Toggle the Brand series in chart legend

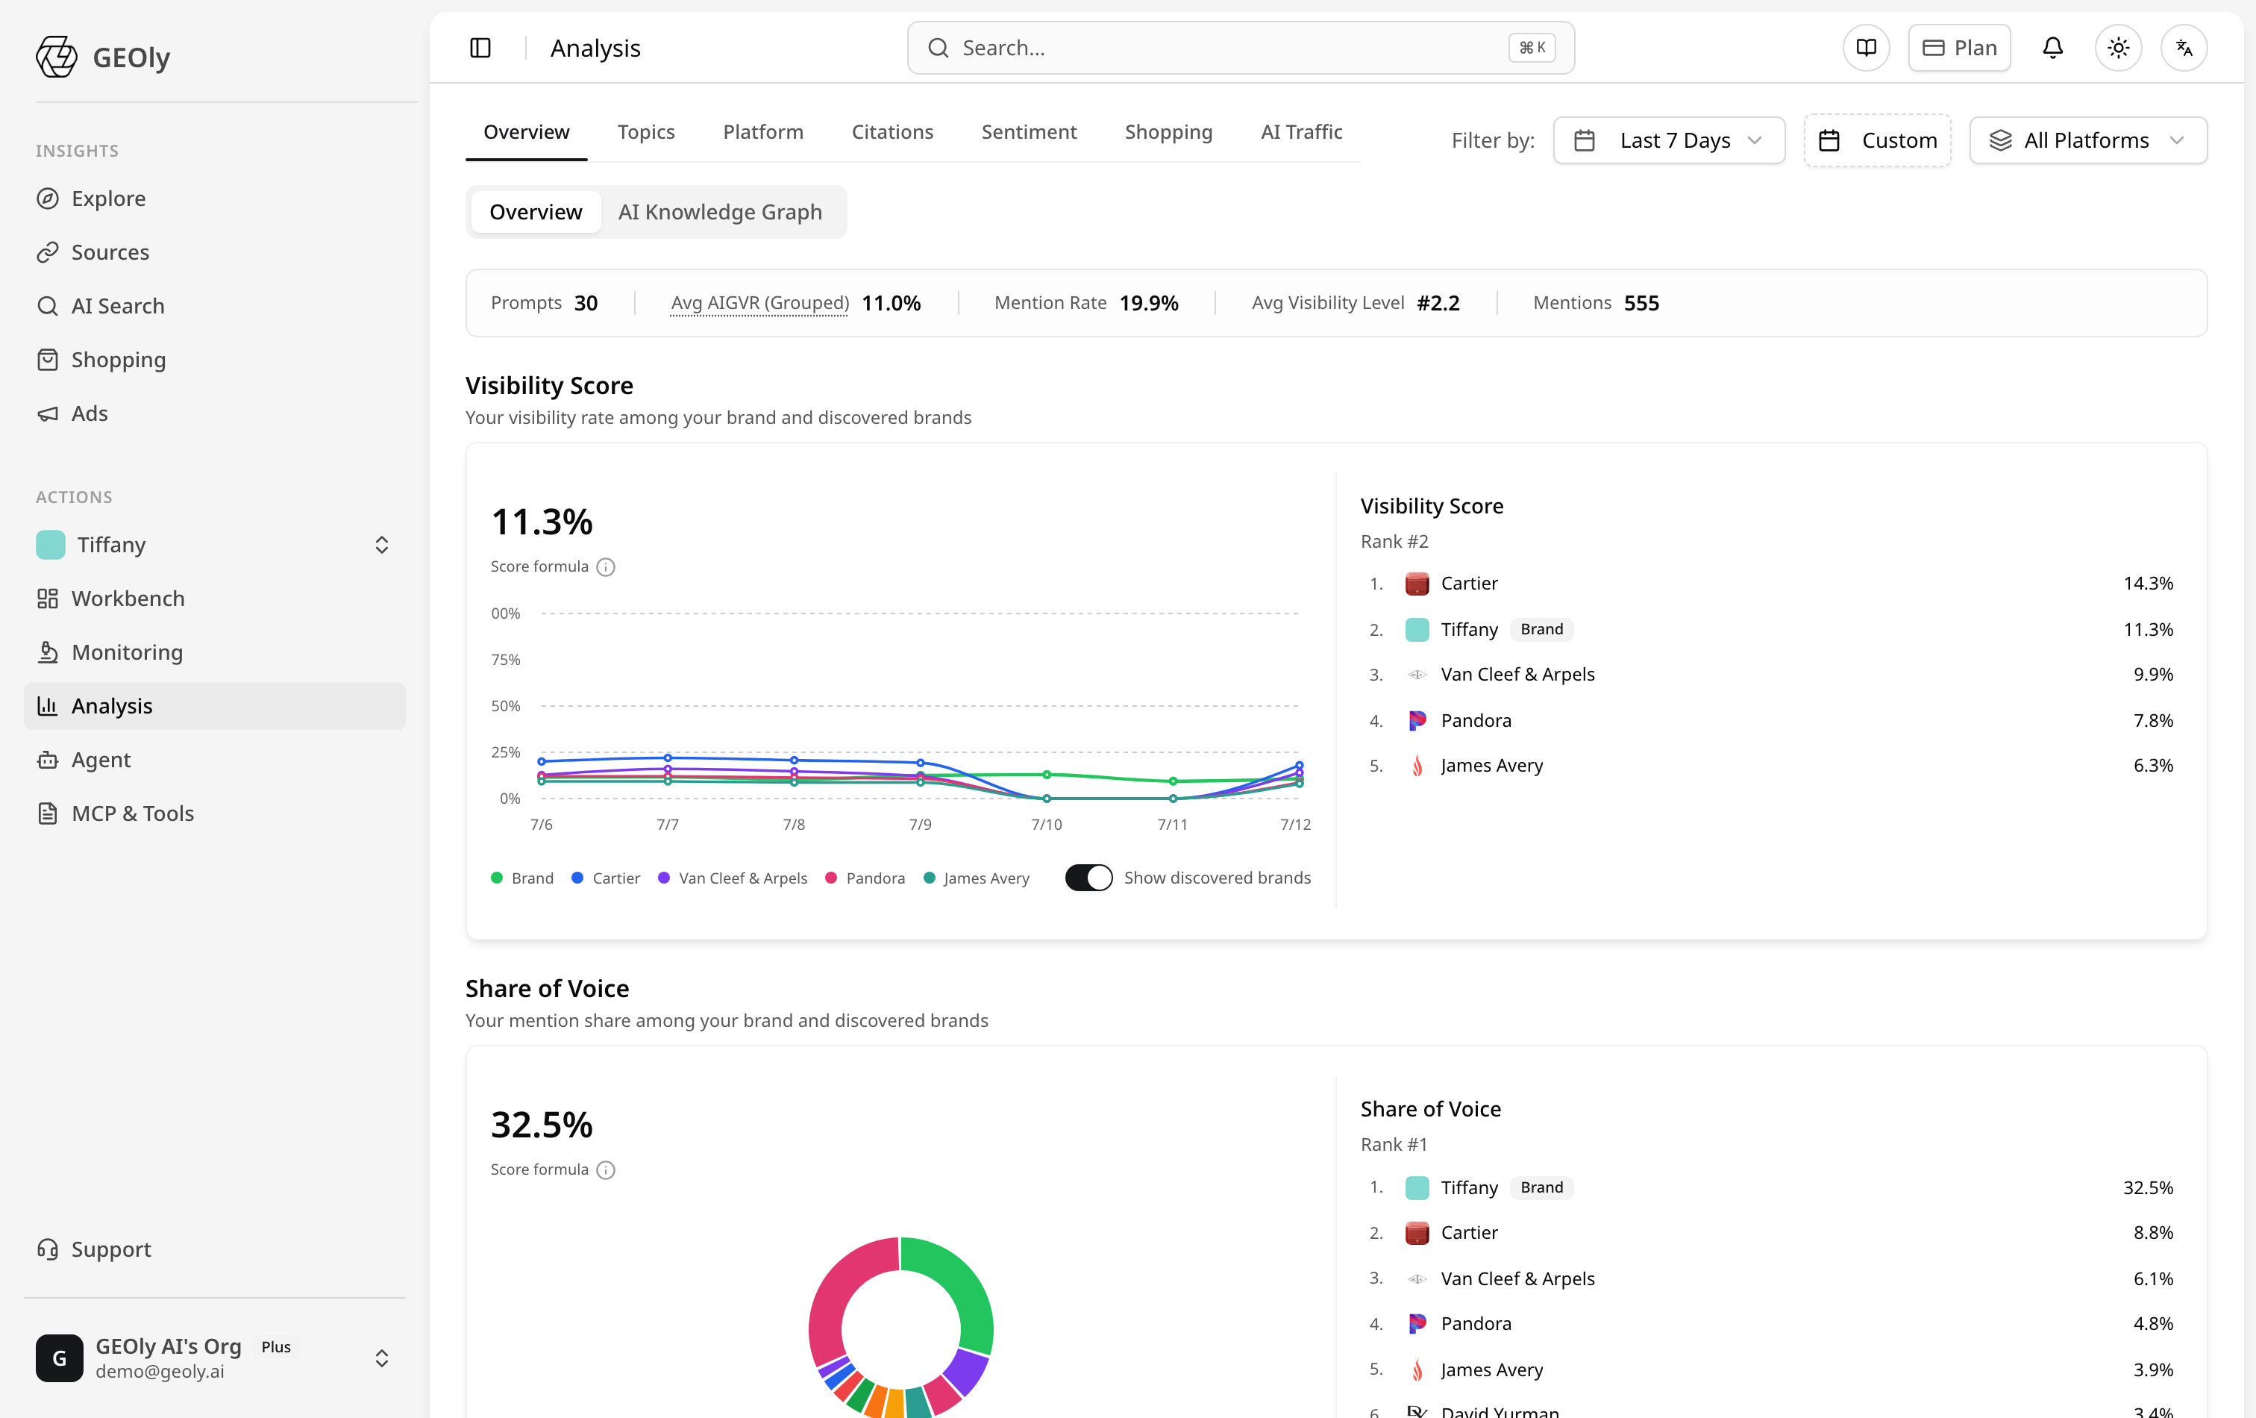pos(521,878)
